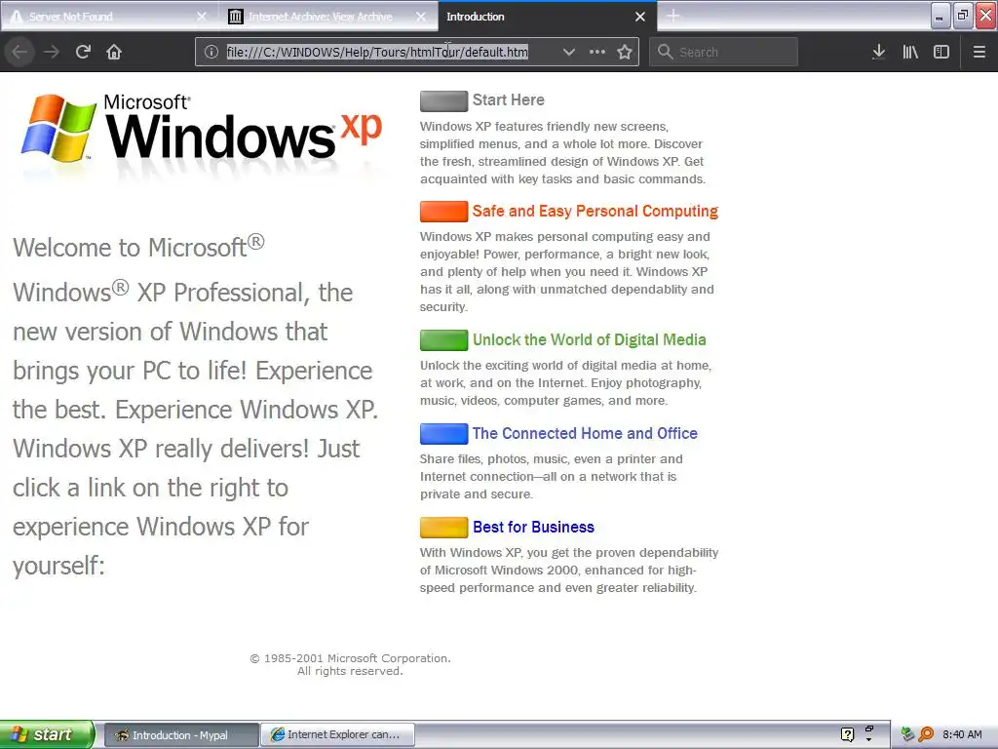Open the Windows Start menu

(47, 734)
